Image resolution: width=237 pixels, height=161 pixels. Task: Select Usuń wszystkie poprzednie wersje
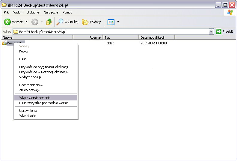click(x=46, y=103)
